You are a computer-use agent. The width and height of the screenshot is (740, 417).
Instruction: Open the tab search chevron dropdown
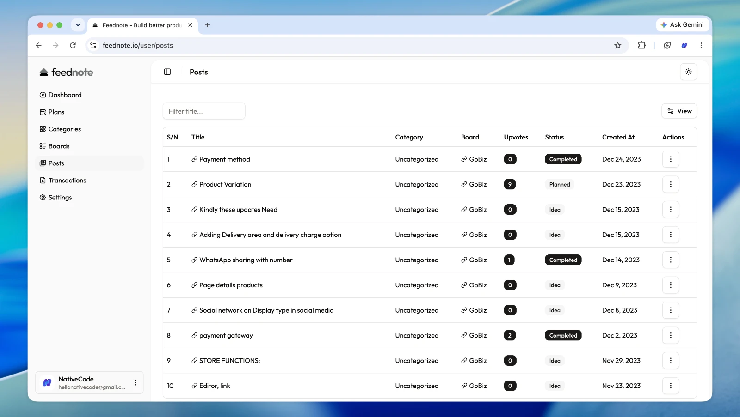[x=78, y=25]
